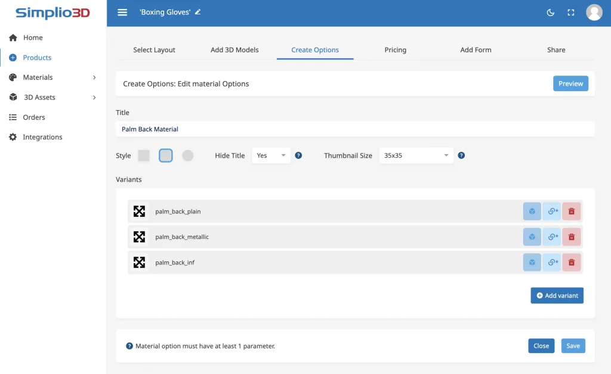Open the Hide Title dropdown

pyautogui.click(x=271, y=155)
